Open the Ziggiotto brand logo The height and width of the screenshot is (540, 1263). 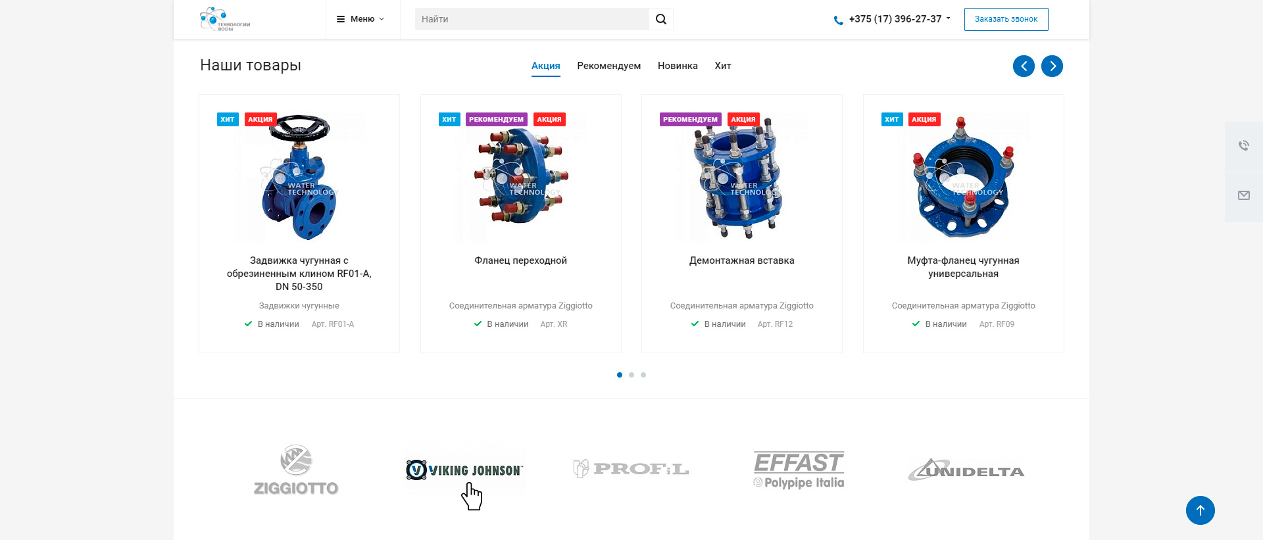[x=296, y=470]
